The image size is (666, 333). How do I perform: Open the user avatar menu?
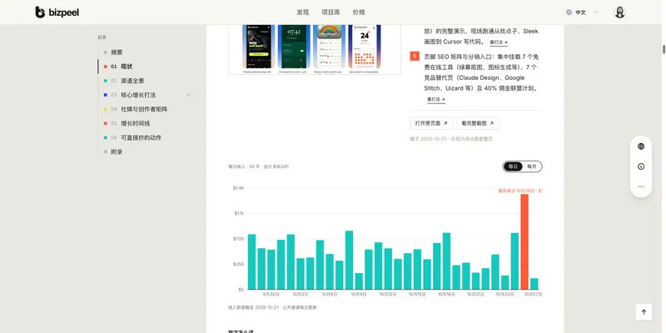point(619,12)
